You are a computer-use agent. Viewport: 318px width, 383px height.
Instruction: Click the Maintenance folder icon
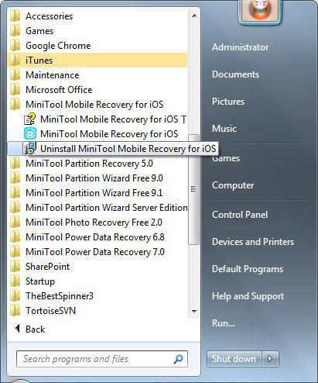coord(15,75)
